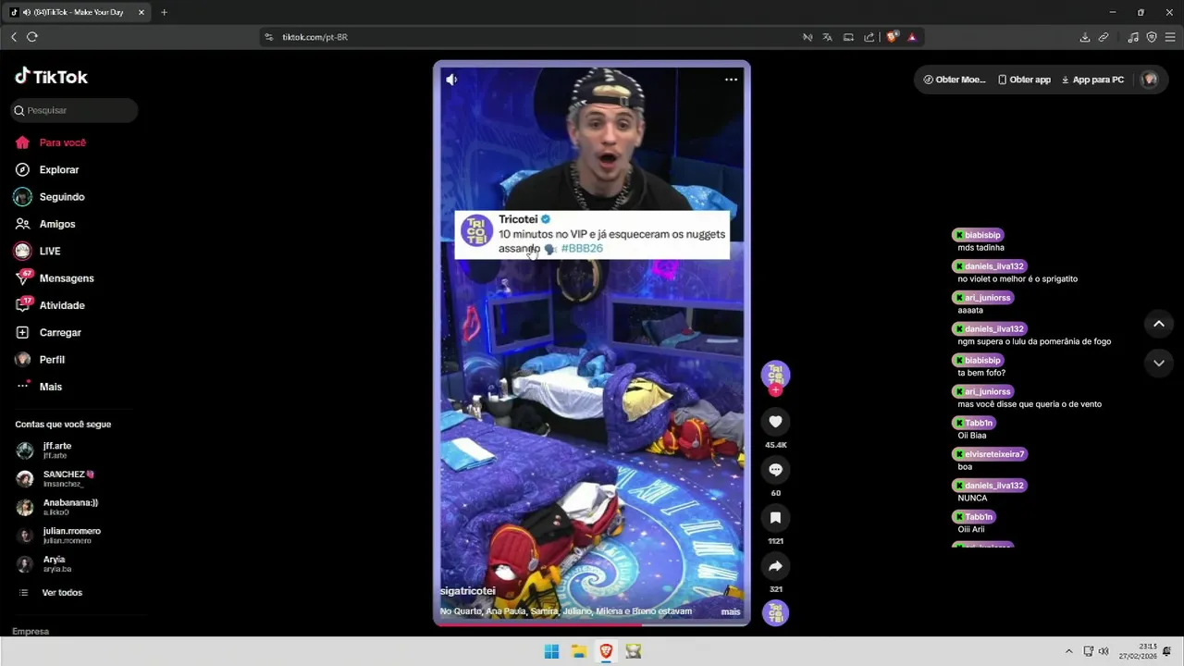1184x666 pixels.
Task: Like the video with the heart icon
Action: (x=775, y=422)
